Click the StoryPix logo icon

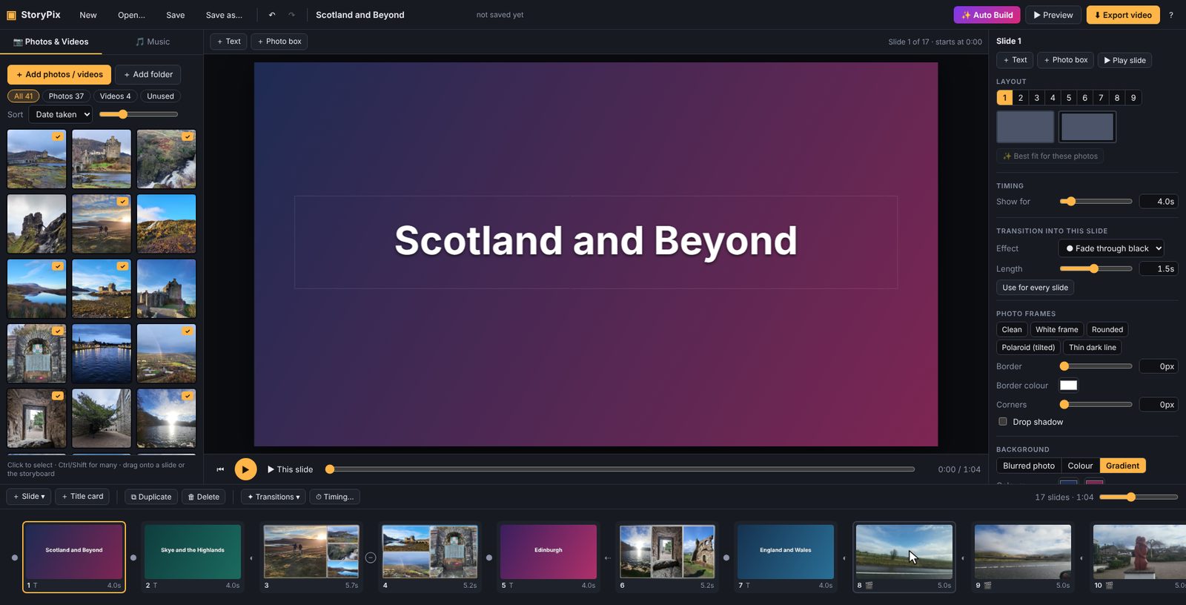pos(11,15)
